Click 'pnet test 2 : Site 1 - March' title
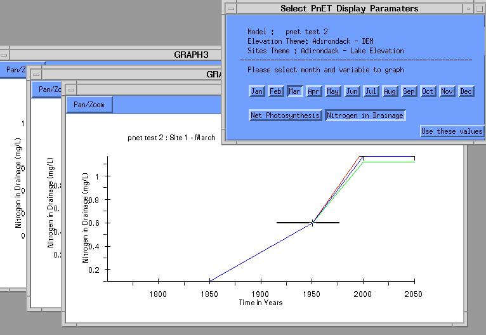This screenshot has height=335, width=486. click(171, 138)
